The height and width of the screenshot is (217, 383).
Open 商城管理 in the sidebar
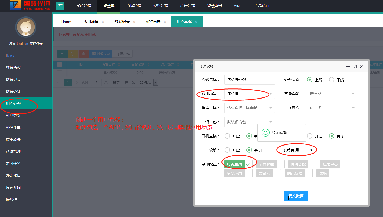(13, 151)
